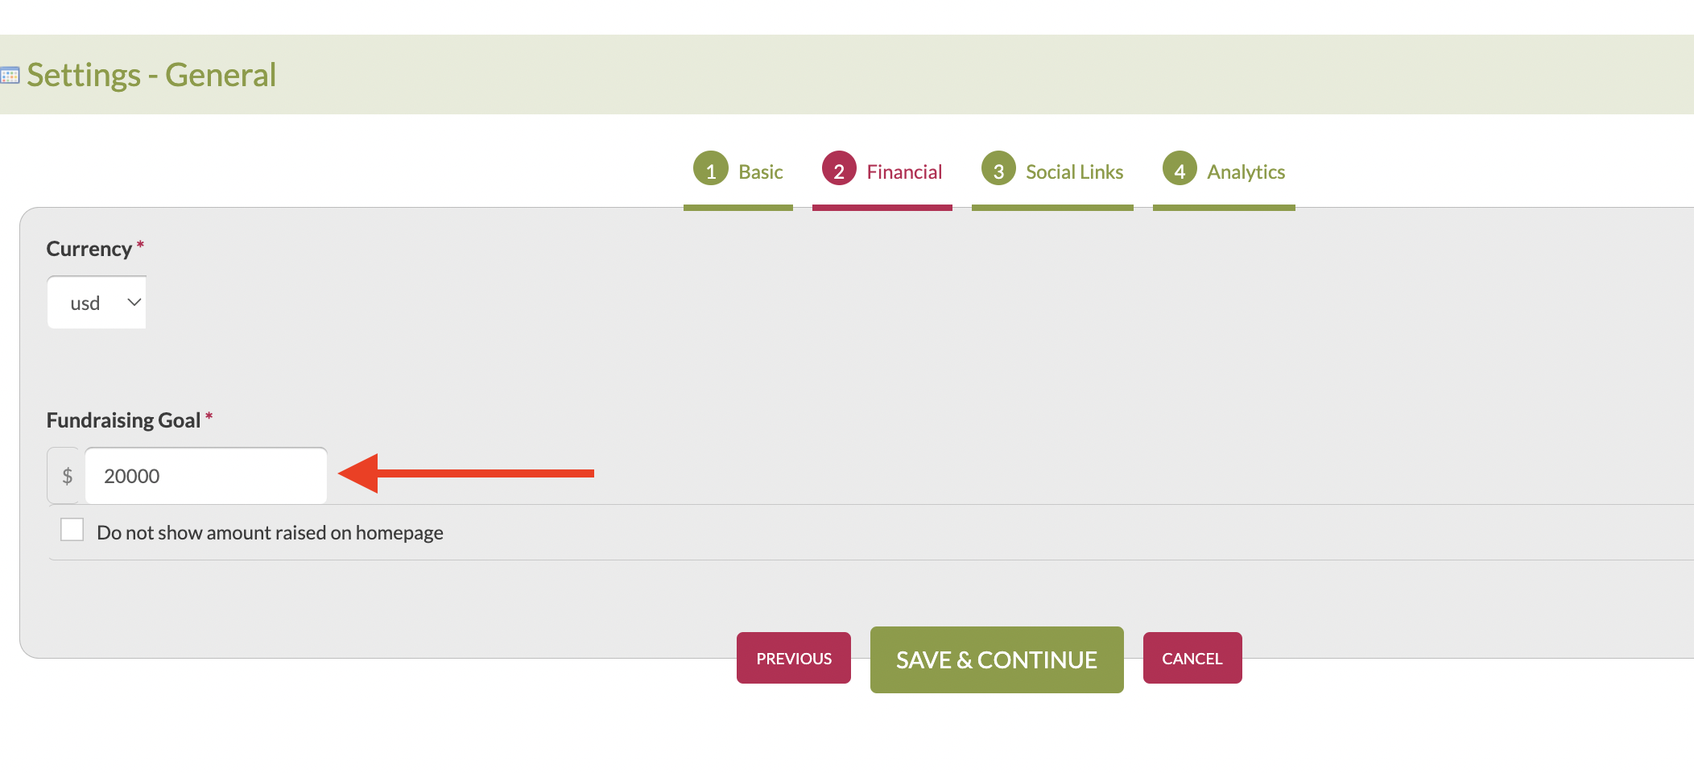Click the grid icon beside Settings title
The height and width of the screenshot is (773, 1694).
point(10,76)
